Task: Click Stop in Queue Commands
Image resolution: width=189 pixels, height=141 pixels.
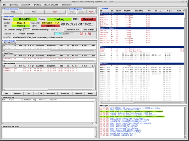Action: pos(13,12)
